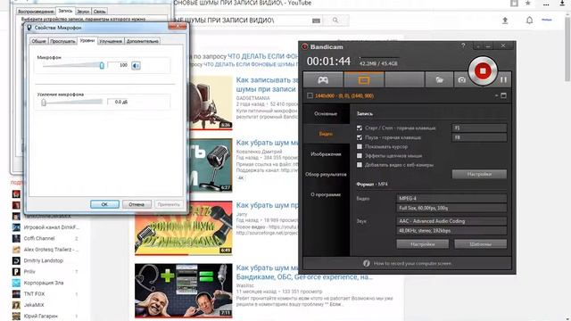Click the Усиление микрофона boost slider handle
The width and height of the screenshot is (571, 321).
[44, 103]
